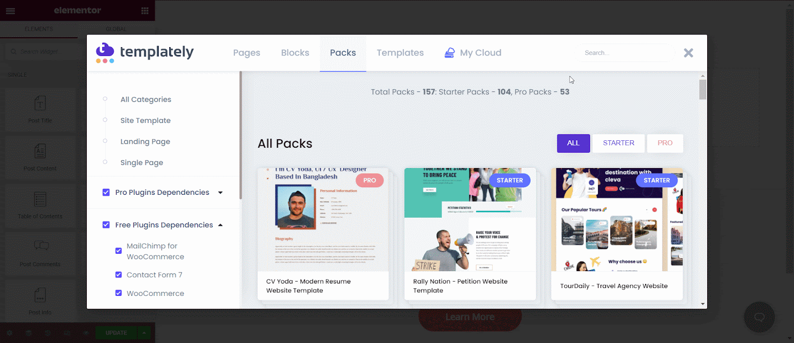The width and height of the screenshot is (794, 343).
Task: Click the Post Title widget icon
Action: point(40,103)
